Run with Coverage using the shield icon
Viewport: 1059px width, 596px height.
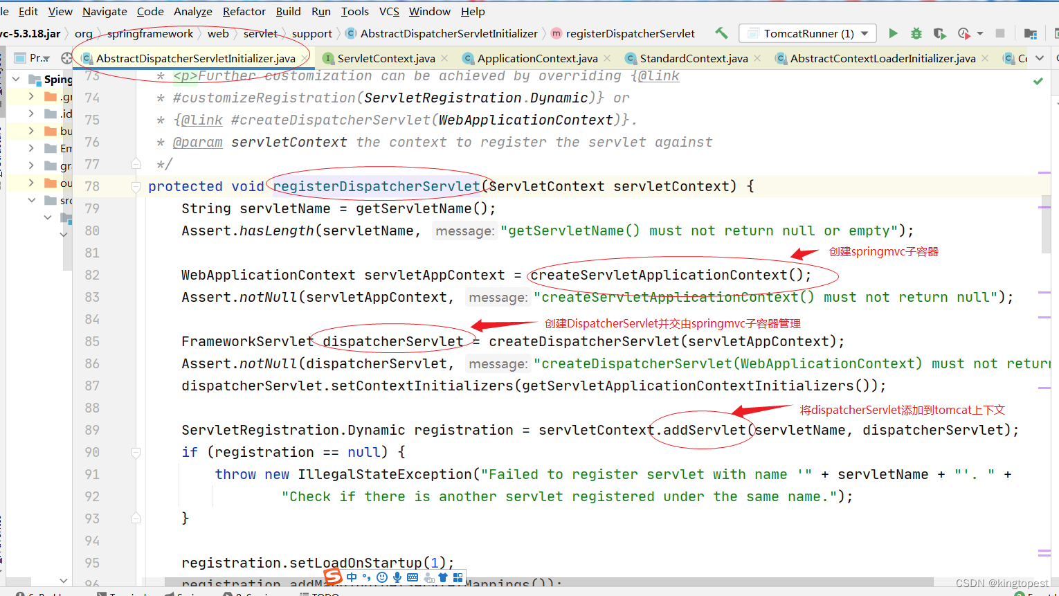click(x=939, y=33)
